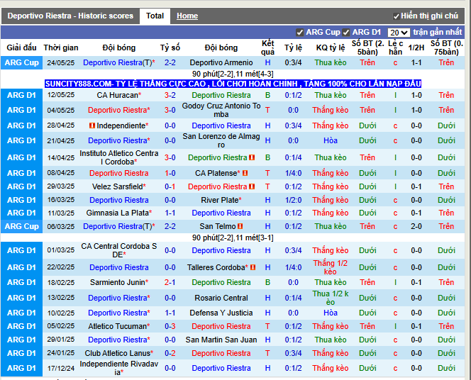
Task: Open Atletico Tucuman team link
Action: tap(119, 326)
